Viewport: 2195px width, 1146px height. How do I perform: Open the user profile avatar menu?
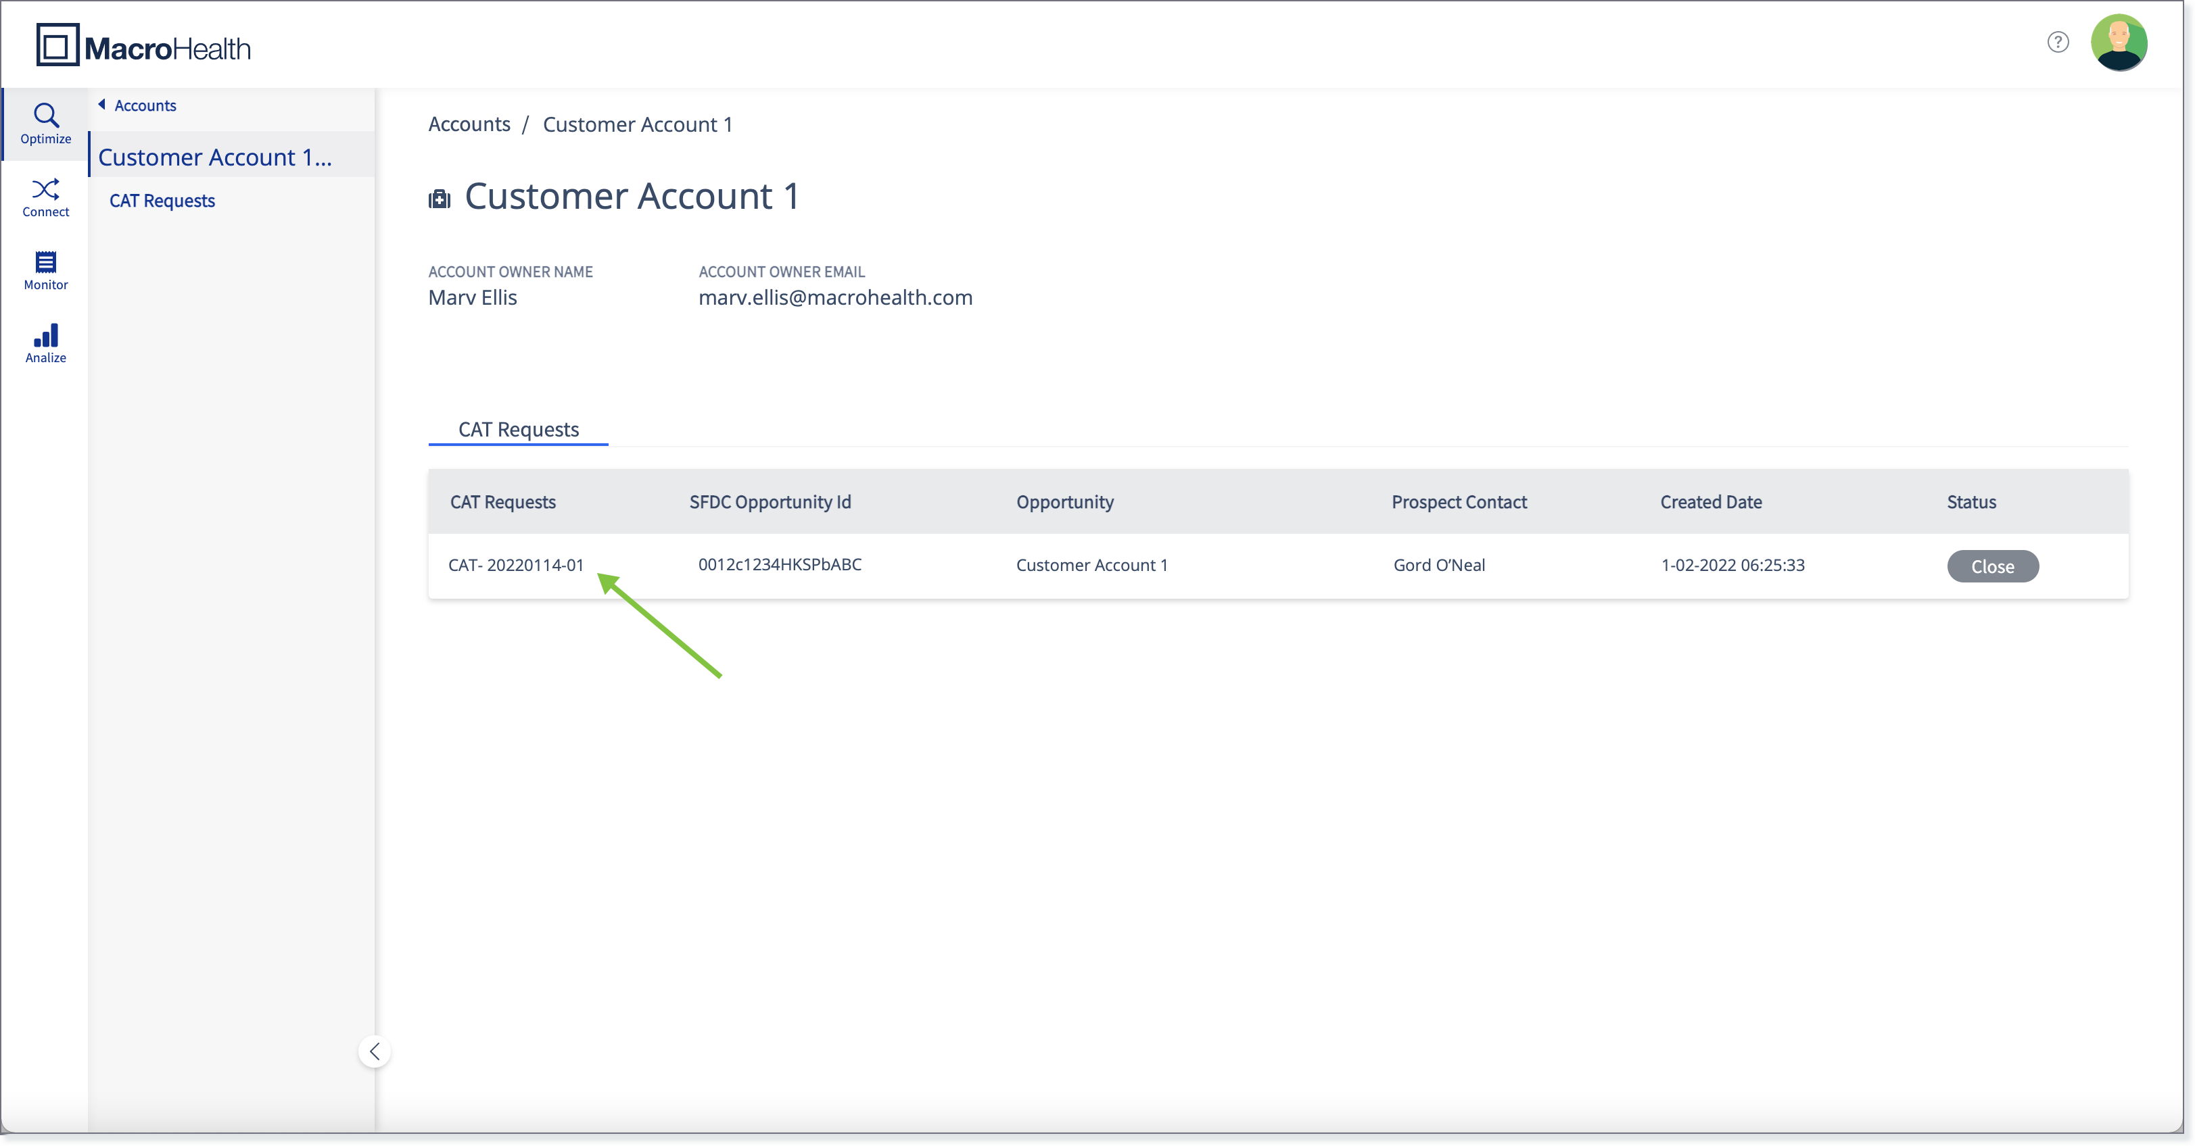[x=2119, y=43]
